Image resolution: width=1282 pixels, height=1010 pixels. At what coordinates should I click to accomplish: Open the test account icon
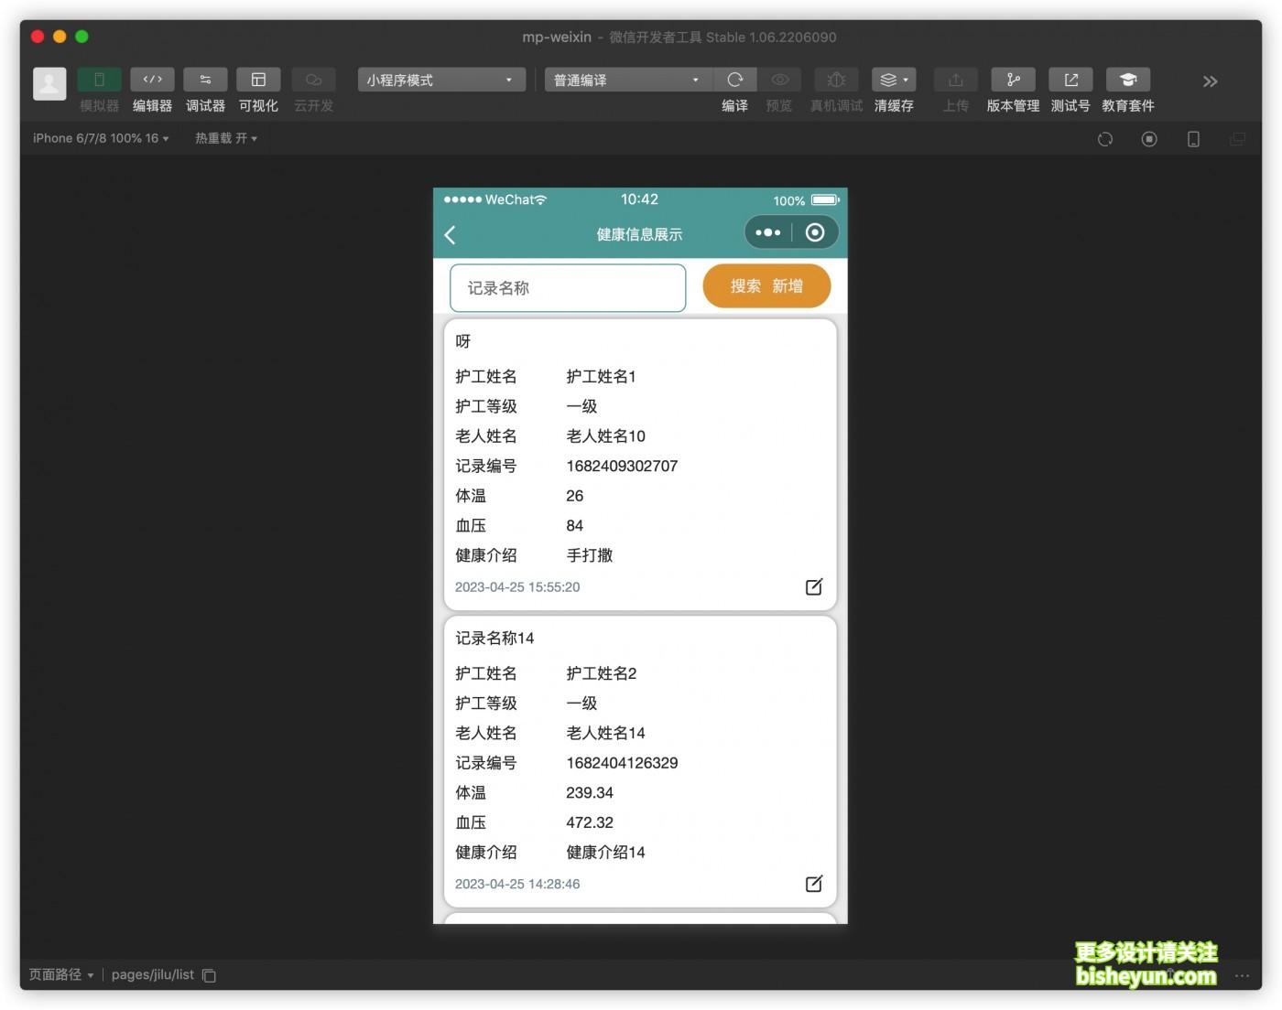tap(1070, 81)
